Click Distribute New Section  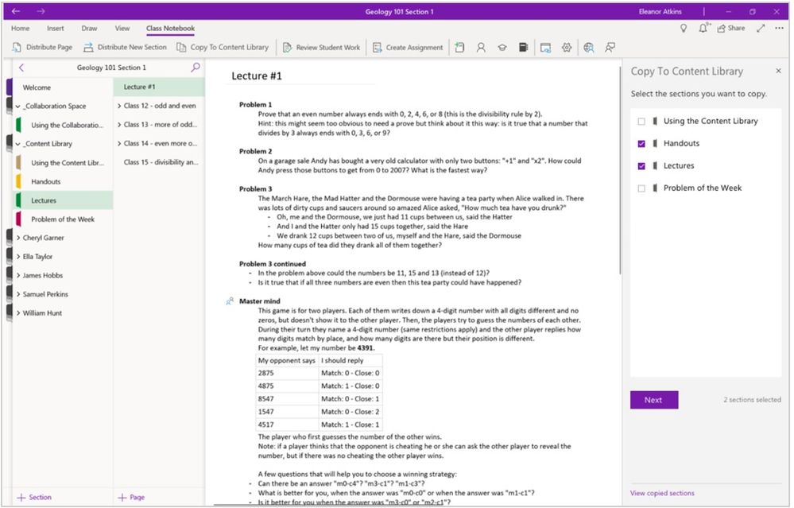coord(125,47)
